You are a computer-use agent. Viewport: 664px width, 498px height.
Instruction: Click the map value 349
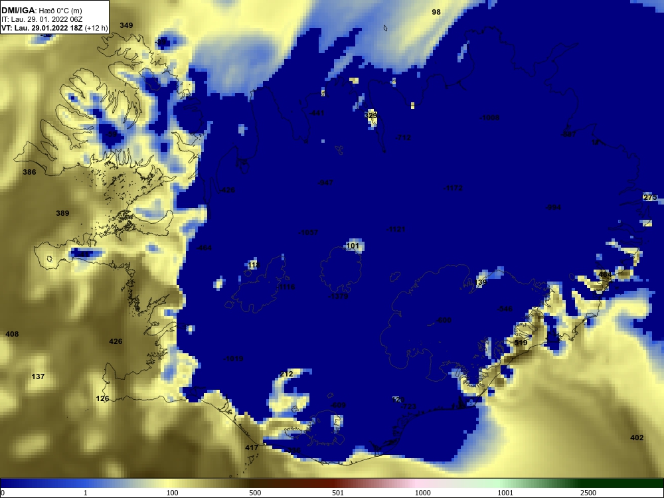coord(126,25)
